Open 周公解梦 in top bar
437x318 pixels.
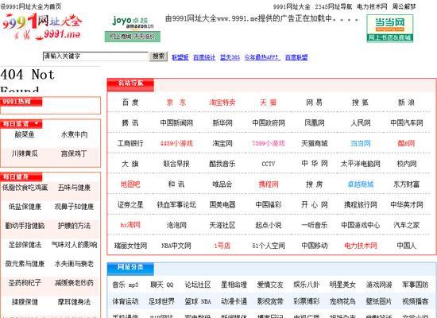tap(404, 6)
